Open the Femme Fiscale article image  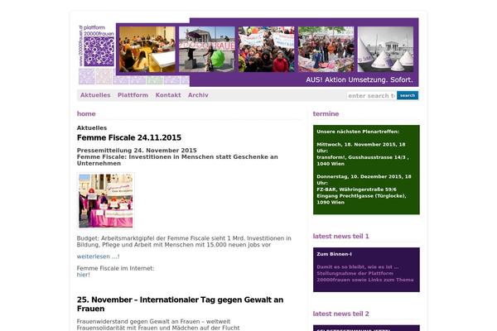[x=106, y=200]
